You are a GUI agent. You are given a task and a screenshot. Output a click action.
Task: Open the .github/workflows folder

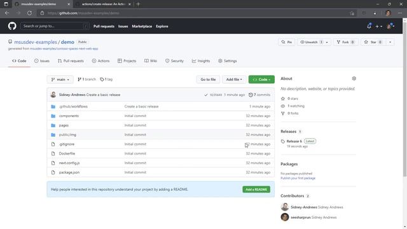click(73, 106)
